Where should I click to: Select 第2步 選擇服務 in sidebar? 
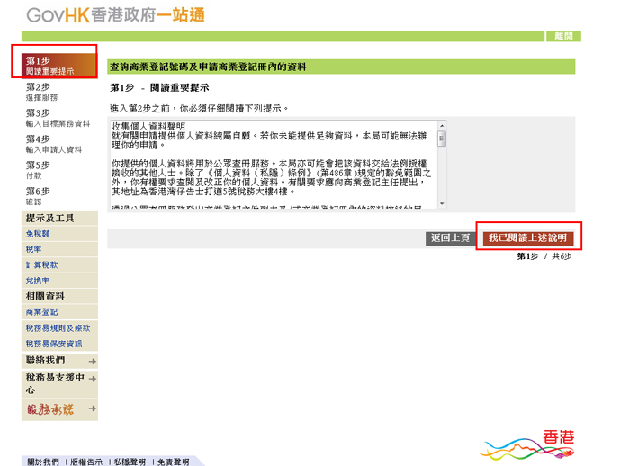[x=42, y=92]
